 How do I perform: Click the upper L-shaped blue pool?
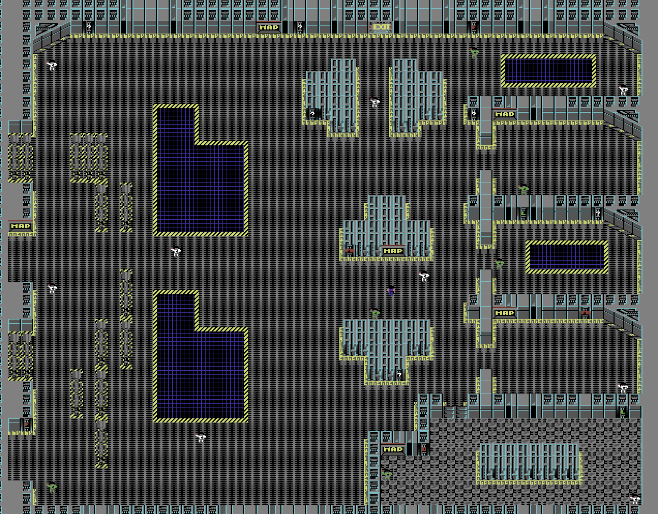[201, 171]
